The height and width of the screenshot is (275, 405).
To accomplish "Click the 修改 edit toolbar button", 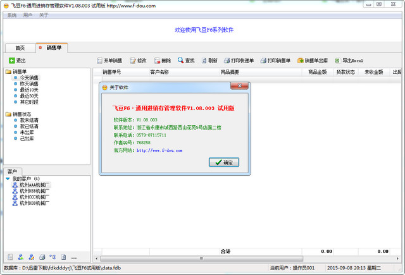I will point(138,61).
